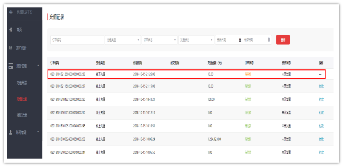This screenshot has height=167, width=343.
Task: Open the 订单状态 filter dropdown
Action: 159,40
